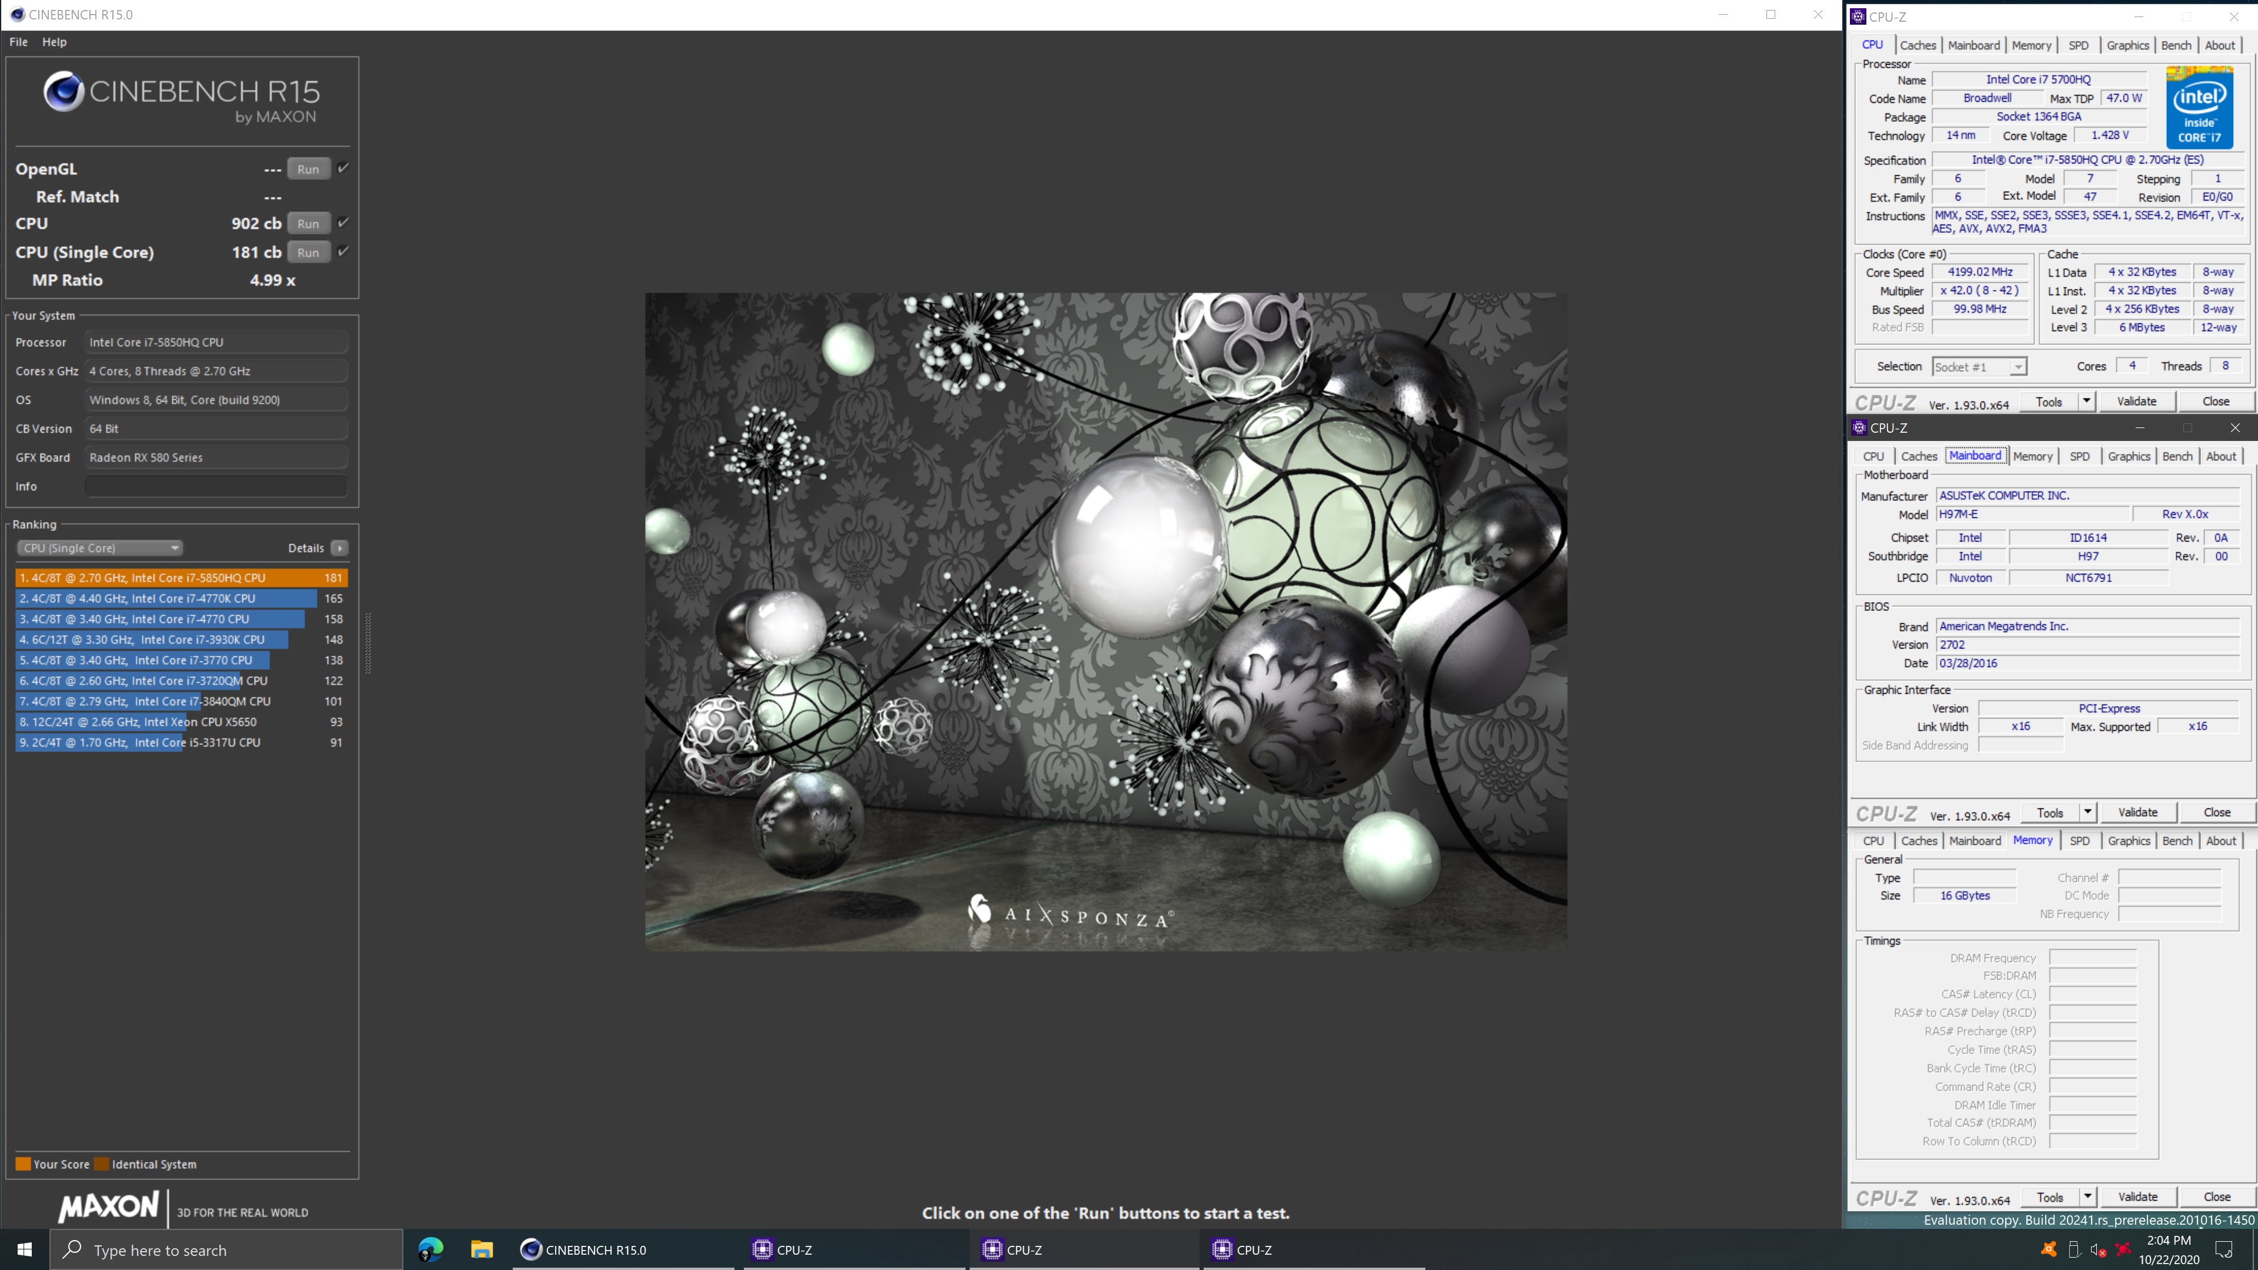Click the rendered Cinebench scene image

coord(1106,621)
